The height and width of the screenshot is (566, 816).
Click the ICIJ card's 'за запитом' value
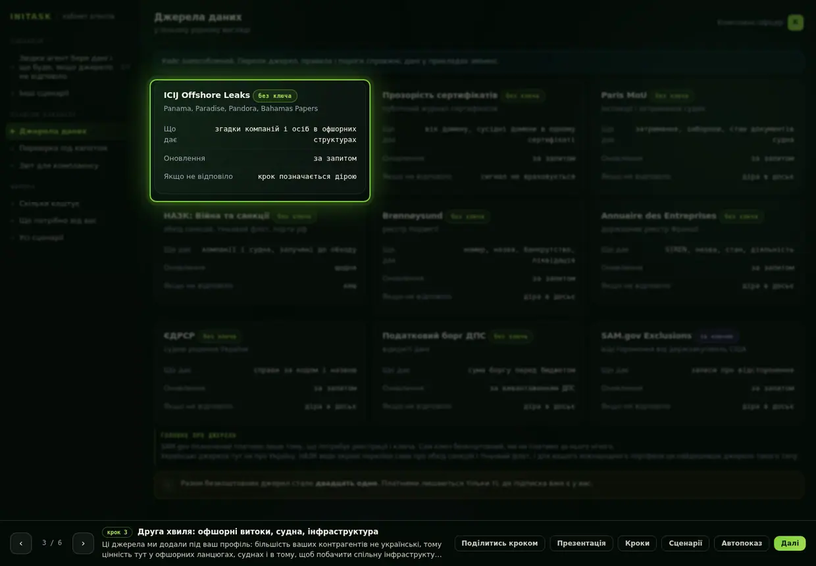[335, 158]
